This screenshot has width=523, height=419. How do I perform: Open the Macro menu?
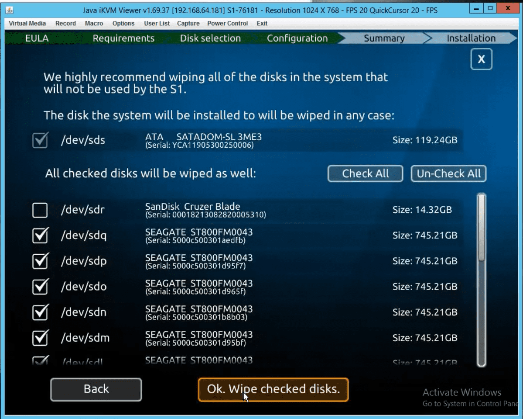94,24
